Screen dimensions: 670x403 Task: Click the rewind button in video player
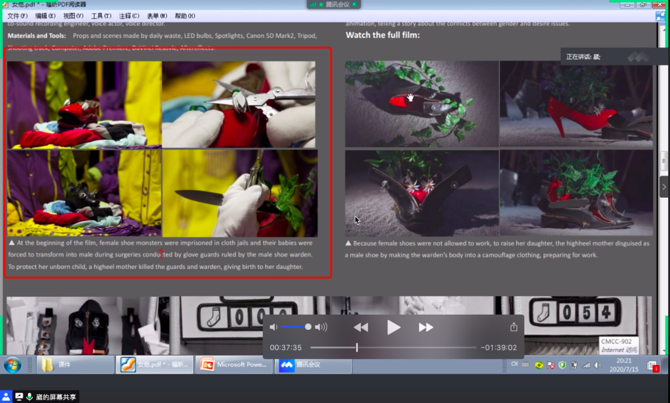click(361, 327)
